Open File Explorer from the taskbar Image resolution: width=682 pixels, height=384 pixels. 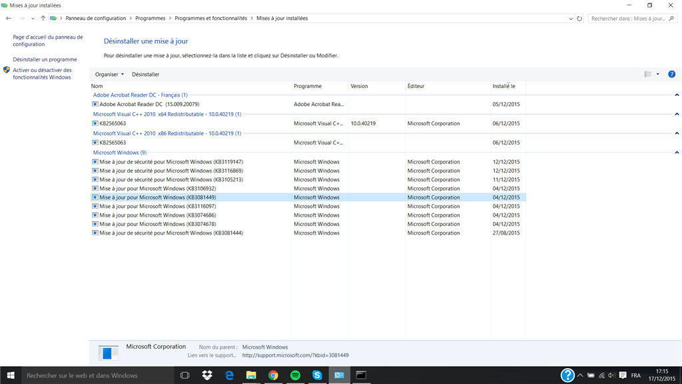coord(251,375)
